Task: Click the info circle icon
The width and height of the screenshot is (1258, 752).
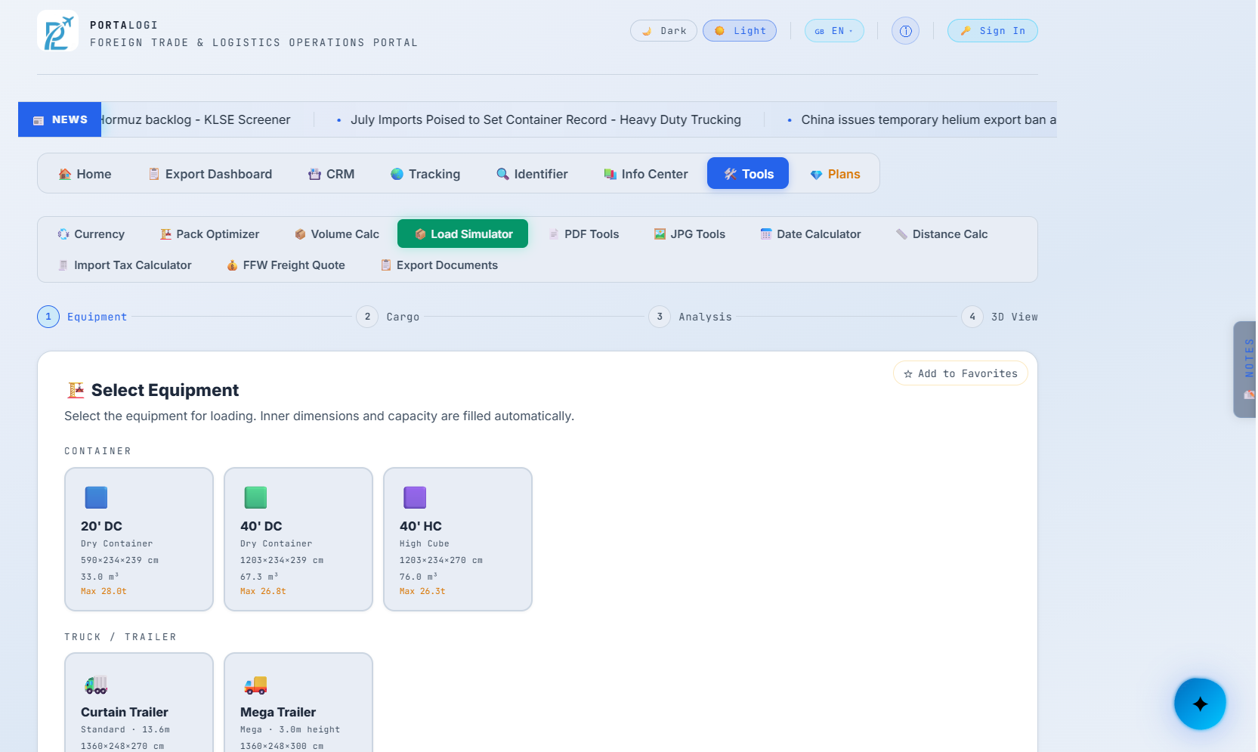Action: pyautogui.click(x=905, y=31)
